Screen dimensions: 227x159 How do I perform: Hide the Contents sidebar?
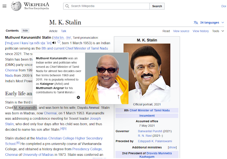(x=25, y=30)
